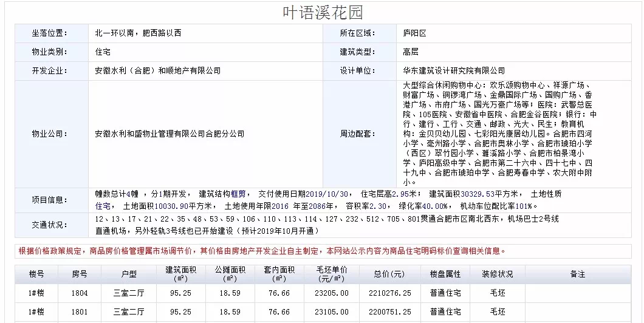
Task: Select the 庐阳区 district value
Action: point(415,33)
